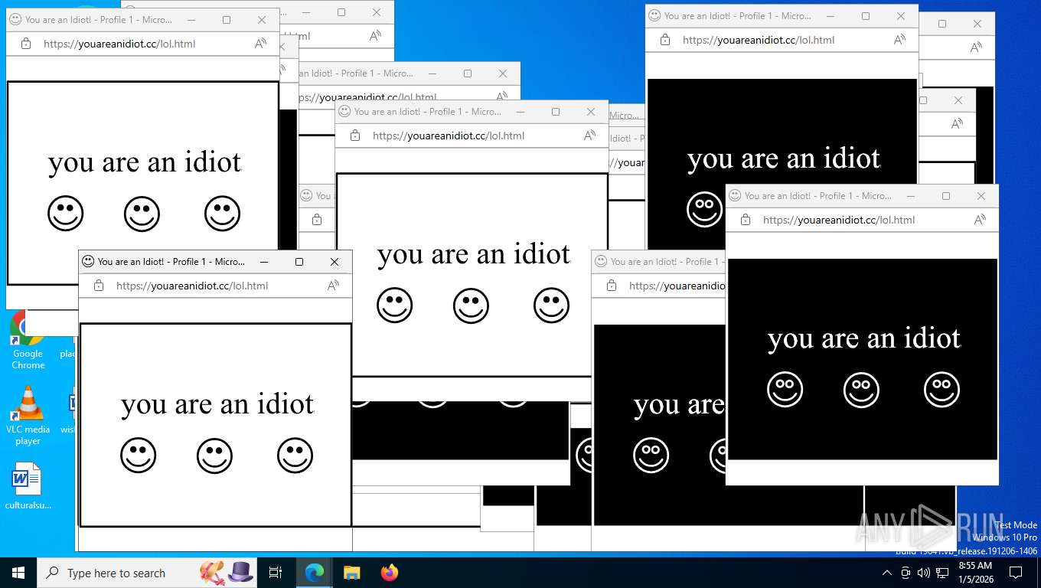Click 'you are an idiot' text in active window
This screenshot has width=1041, height=588.
click(x=217, y=404)
